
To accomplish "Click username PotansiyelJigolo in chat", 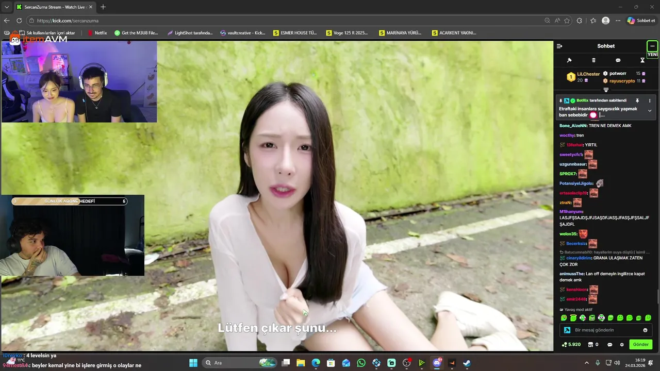I will (576, 183).
